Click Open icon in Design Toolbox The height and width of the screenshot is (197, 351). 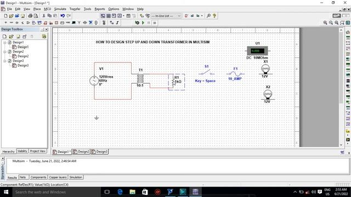(11, 37)
